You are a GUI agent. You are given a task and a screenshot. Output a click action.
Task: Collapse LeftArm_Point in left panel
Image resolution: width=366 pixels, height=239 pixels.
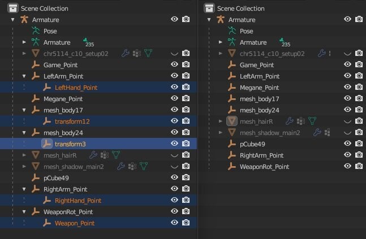pos(24,76)
